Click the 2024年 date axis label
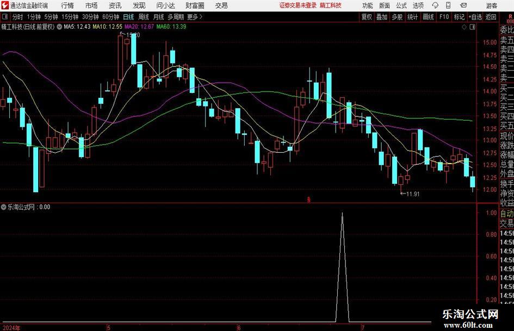This screenshot has width=514, height=331. pyautogui.click(x=11, y=328)
